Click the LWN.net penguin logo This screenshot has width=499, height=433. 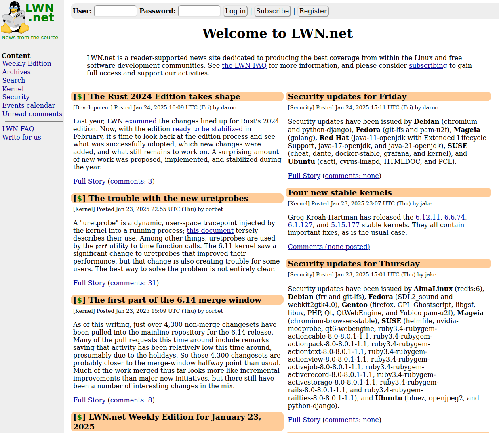click(28, 17)
